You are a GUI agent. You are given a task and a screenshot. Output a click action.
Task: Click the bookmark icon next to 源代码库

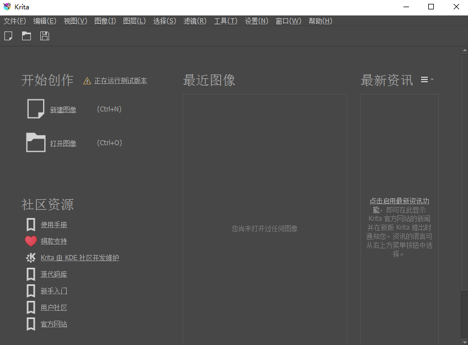tap(31, 274)
